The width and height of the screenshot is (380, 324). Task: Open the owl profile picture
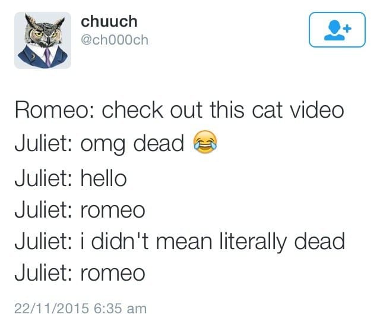(43, 40)
